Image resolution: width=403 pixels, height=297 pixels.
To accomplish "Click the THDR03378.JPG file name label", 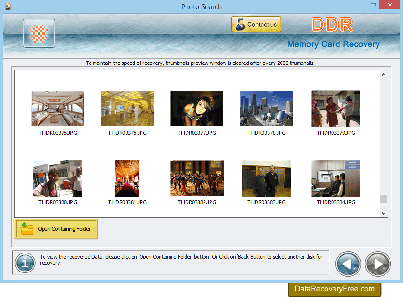I will (x=267, y=133).
